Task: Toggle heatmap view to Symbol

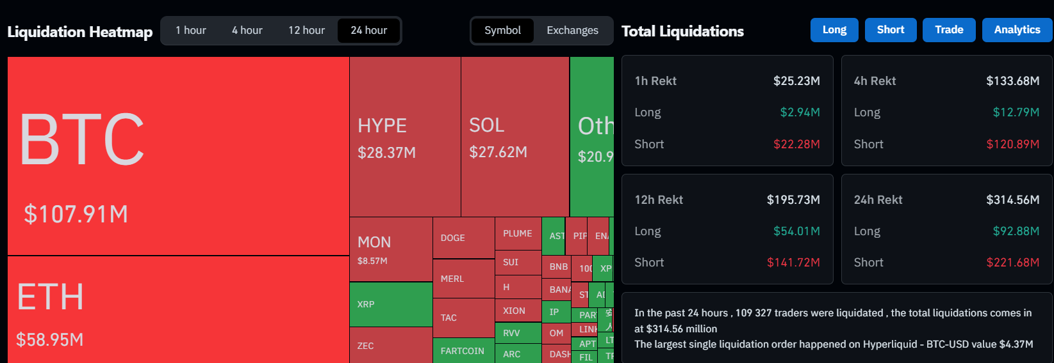Action: [x=502, y=31]
